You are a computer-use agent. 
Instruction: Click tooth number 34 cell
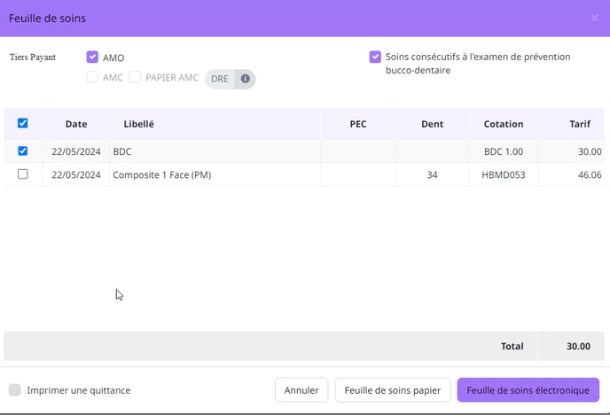(x=432, y=174)
